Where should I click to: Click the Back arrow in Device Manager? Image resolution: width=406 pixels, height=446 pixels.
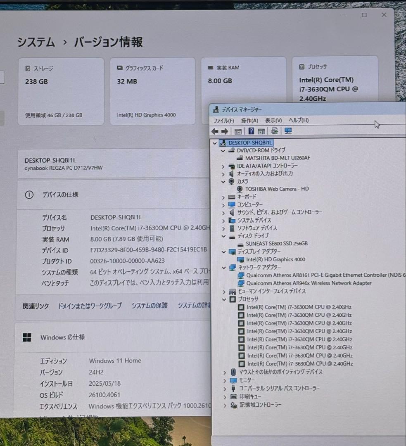tap(215, 131)
